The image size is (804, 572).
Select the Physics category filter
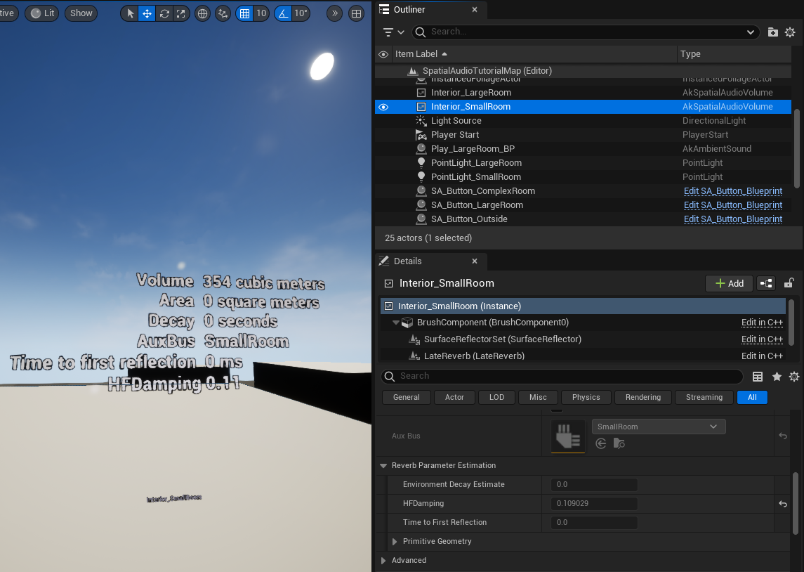point(586,397)
